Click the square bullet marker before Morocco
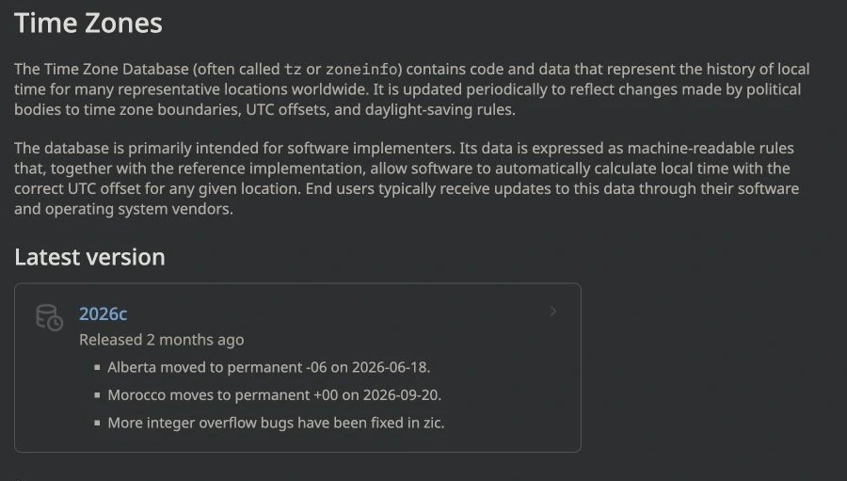The image size is (847, 481). pyautogui.click(x=97, y=395)
